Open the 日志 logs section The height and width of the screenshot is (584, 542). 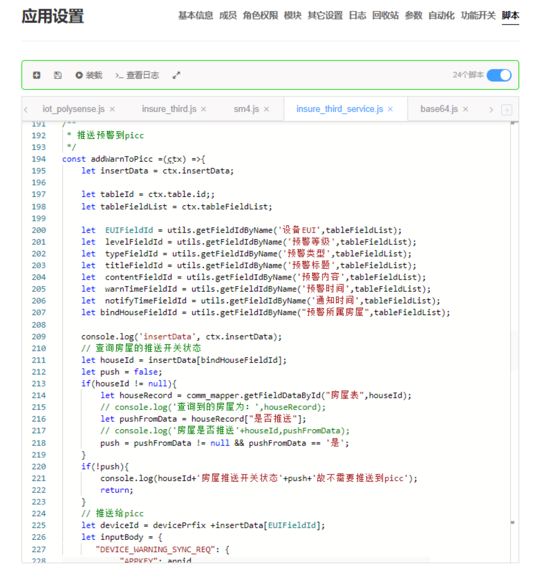click(x=358, y=15)
